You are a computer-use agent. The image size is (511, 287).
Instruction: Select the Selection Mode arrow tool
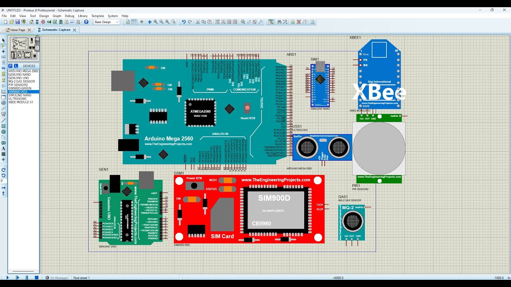coord(4,40)
